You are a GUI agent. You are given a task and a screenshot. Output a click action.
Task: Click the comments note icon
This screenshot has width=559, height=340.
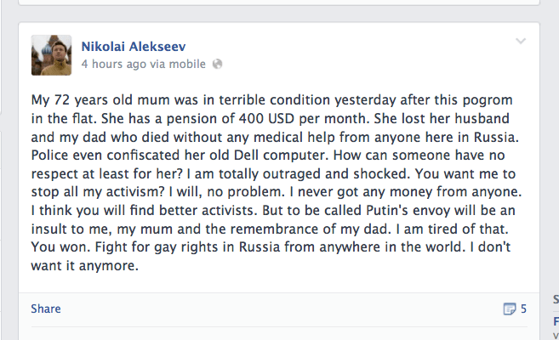(510, 309)
